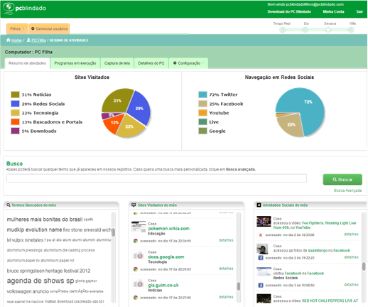Open Gerenciar usuários
The image size is (368, 307).
pyautogui.click(x=49, y=28)
